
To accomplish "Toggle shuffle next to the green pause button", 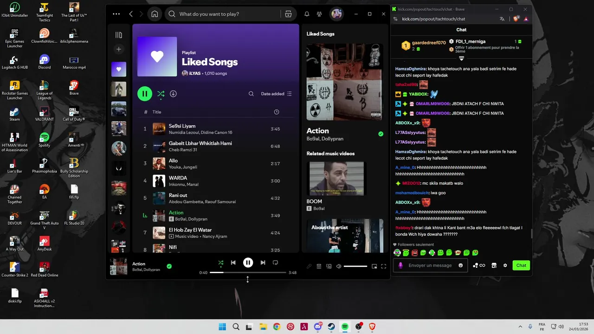I will [161, 94].
